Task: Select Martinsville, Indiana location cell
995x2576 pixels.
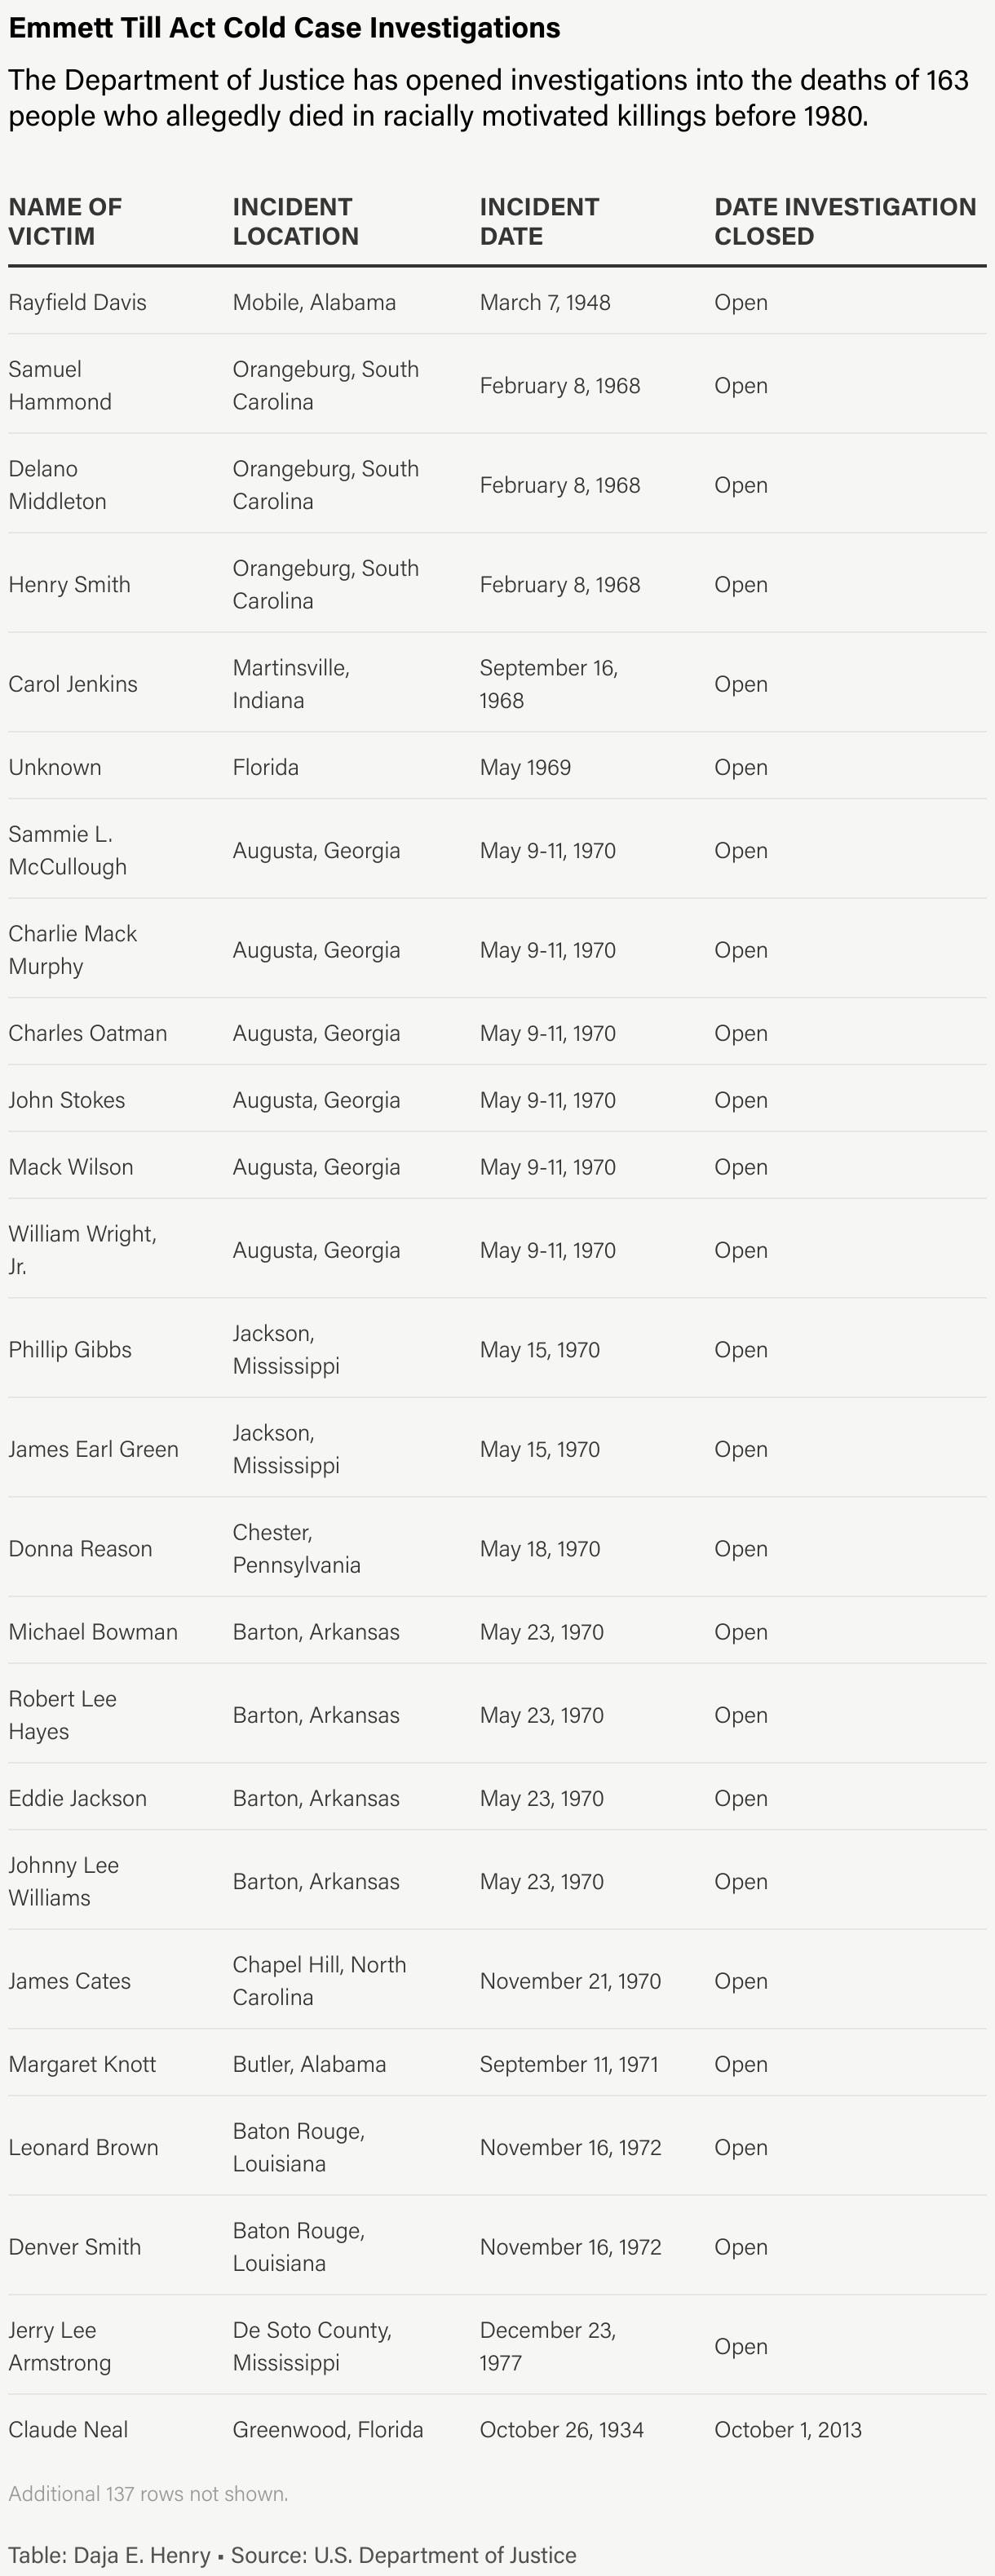Action: [291, 684]
